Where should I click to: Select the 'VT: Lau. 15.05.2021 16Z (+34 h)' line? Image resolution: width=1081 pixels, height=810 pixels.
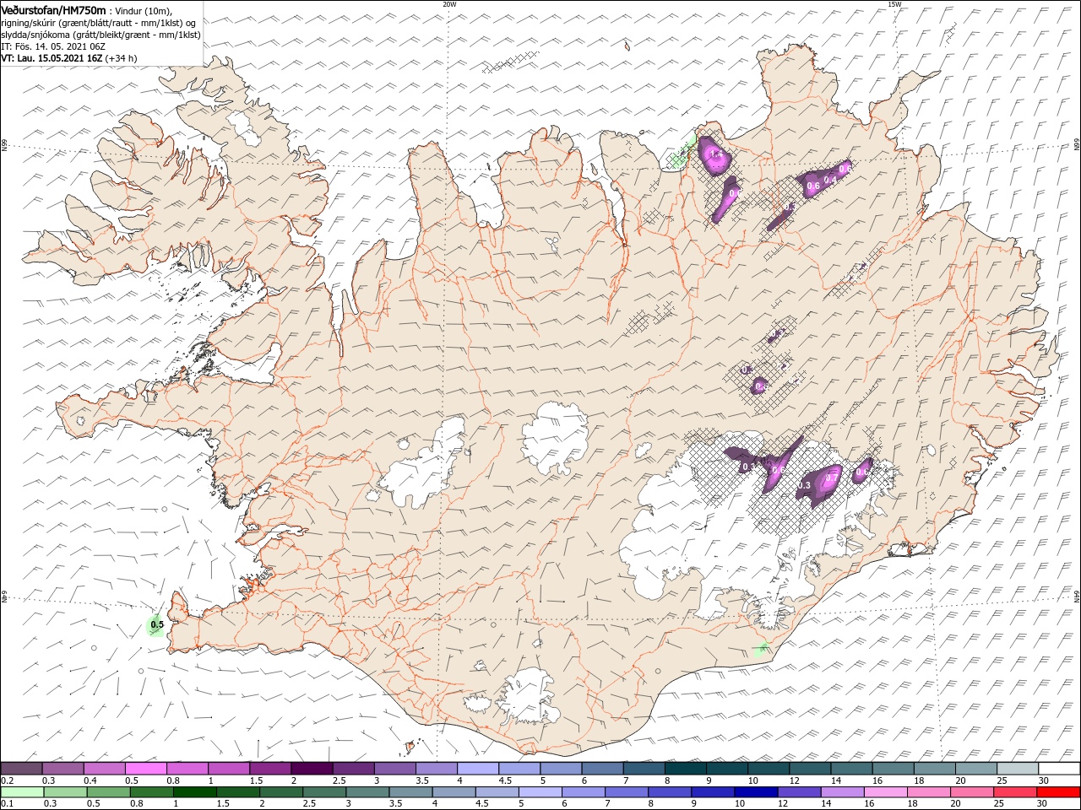(x=69, y=58)
